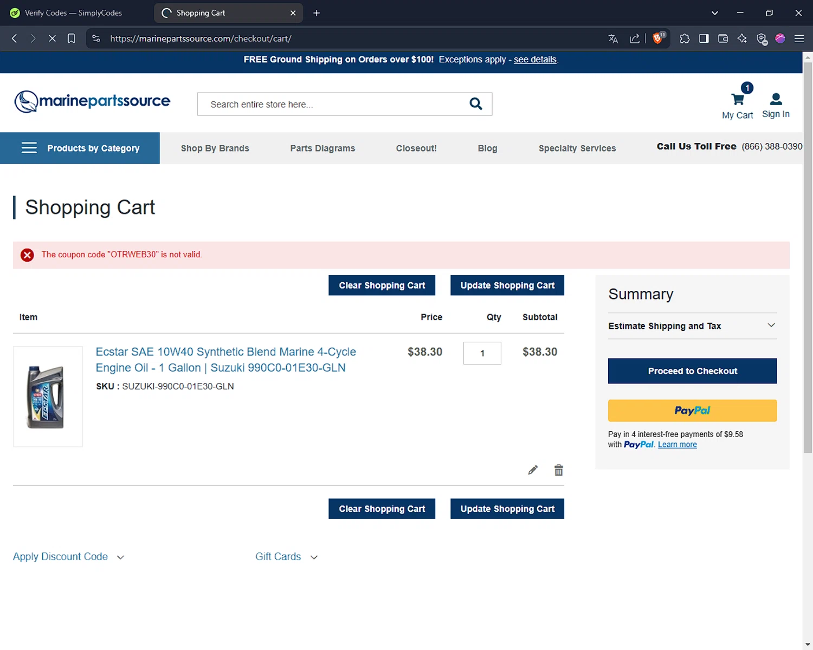Open Closeout! menu item
Viewport: 813px width, 650px height.
tap(416, 148)
